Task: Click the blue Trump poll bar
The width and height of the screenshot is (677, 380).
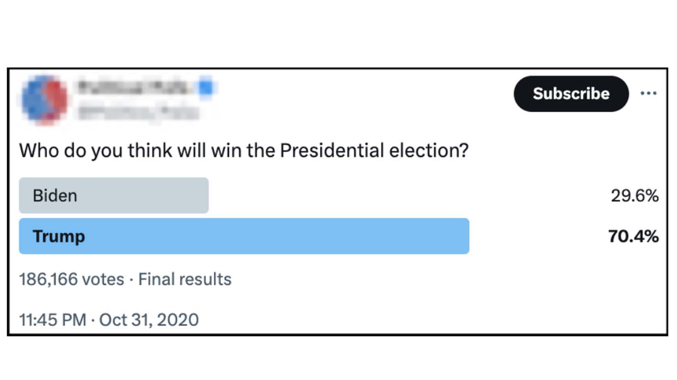Action: click(x=244, y=236)
